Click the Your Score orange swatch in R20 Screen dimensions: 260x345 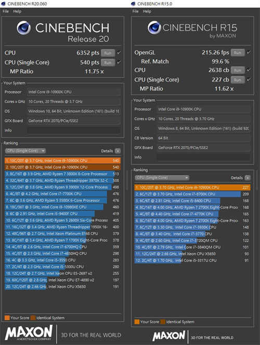point(7,317)
